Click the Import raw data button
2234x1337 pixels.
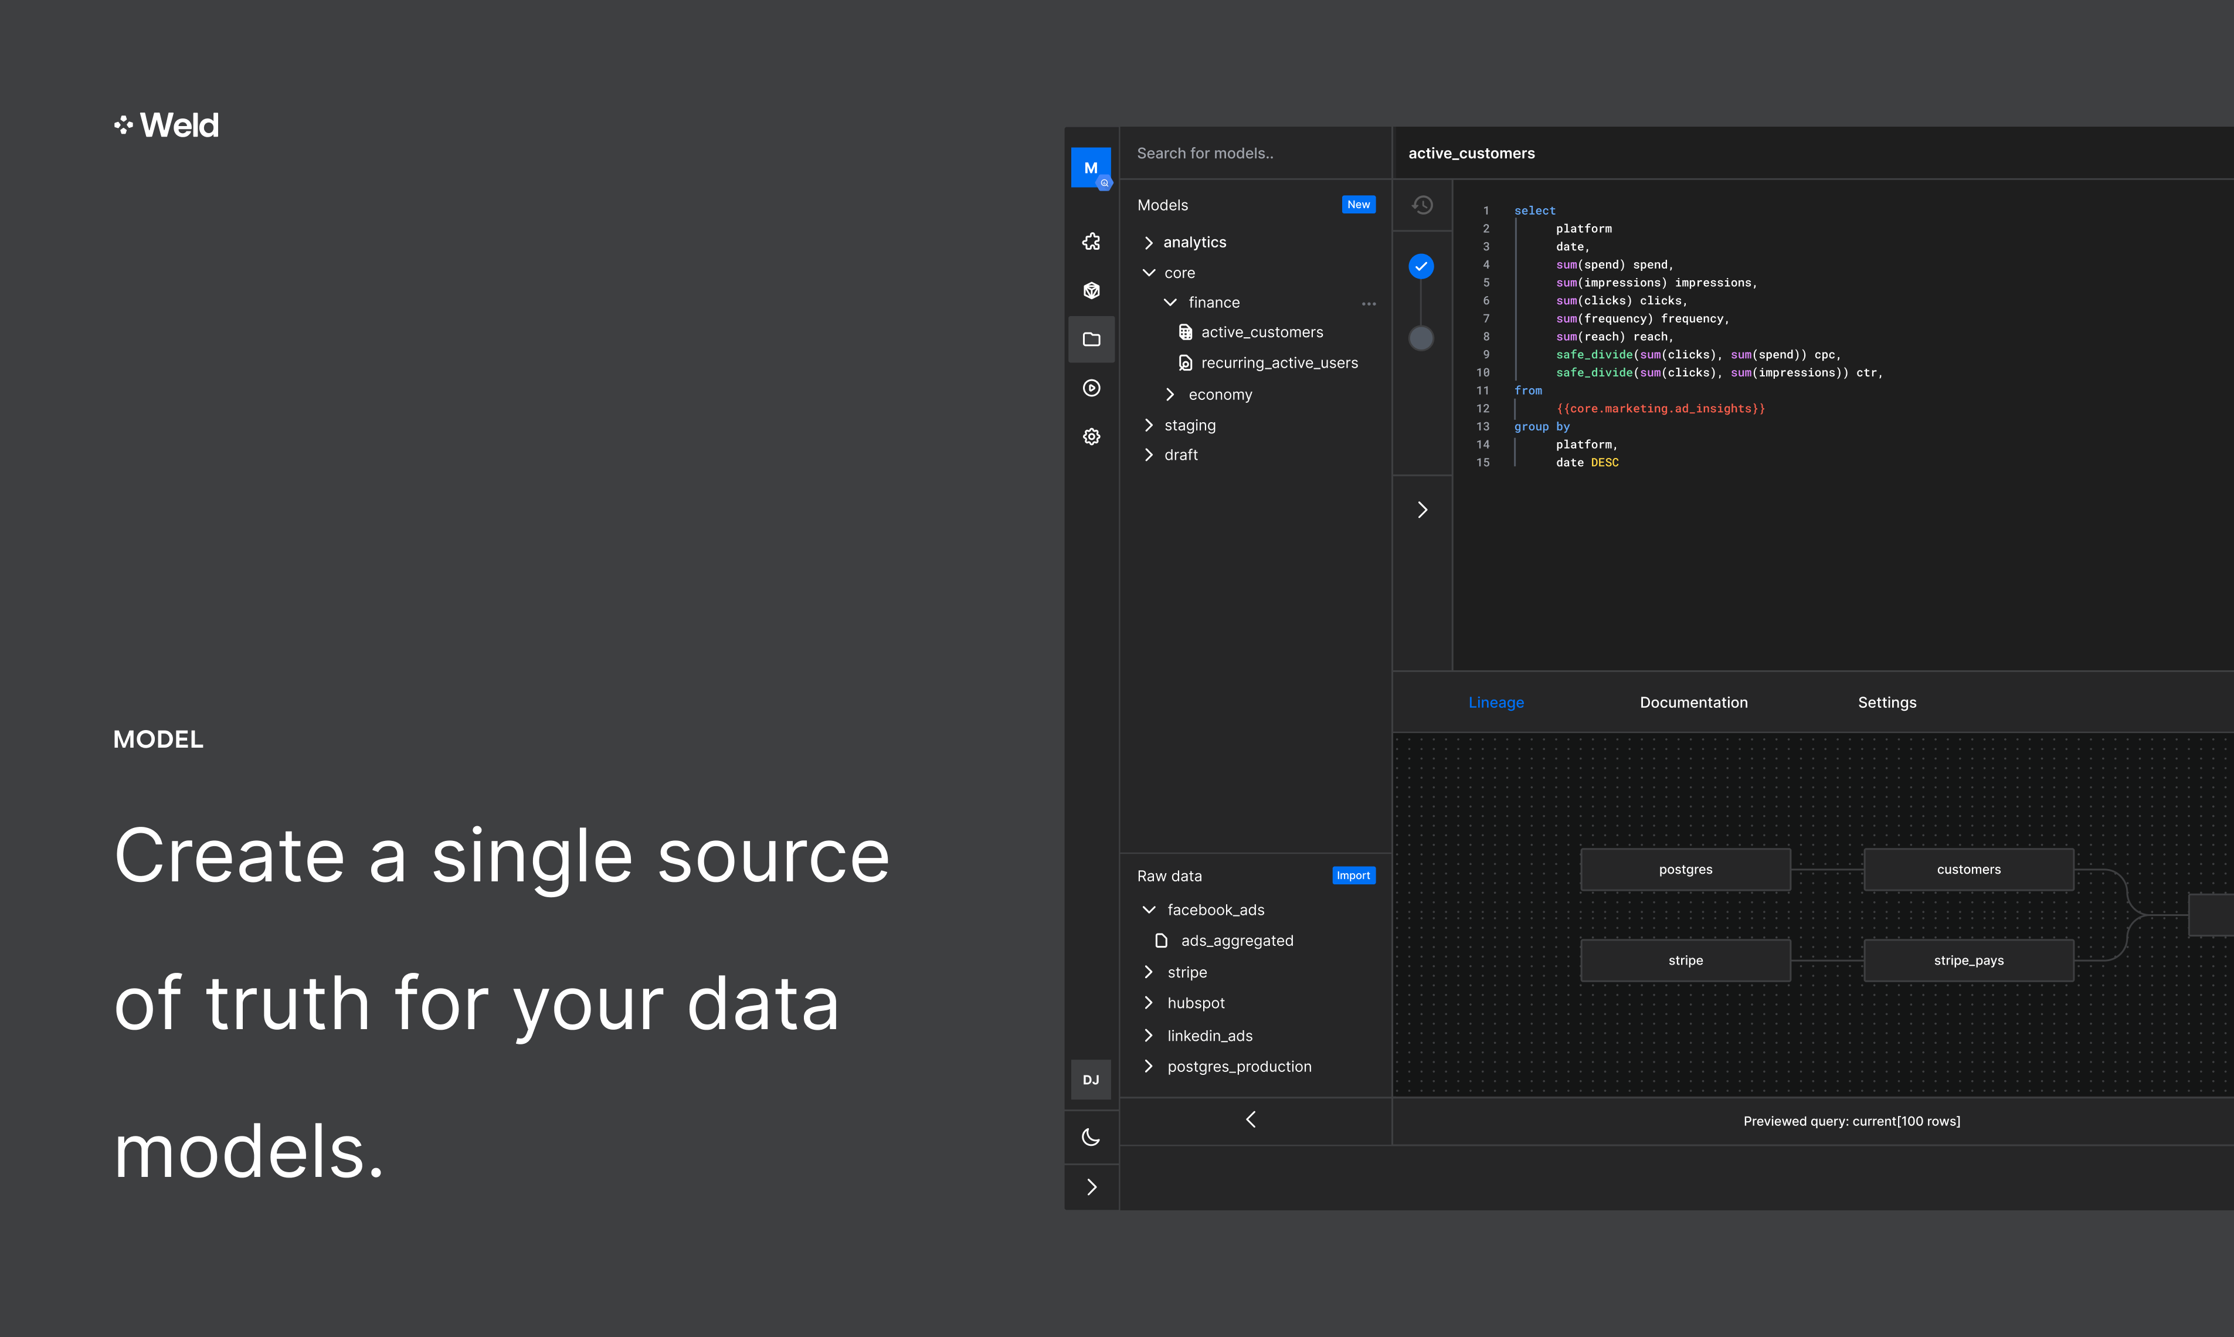(1353, 876)
